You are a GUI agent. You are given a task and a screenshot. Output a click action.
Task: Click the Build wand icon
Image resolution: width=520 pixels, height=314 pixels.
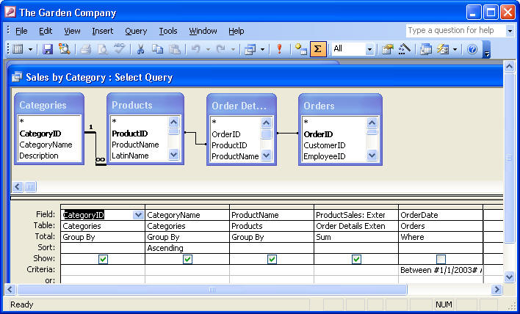point(403,49)
